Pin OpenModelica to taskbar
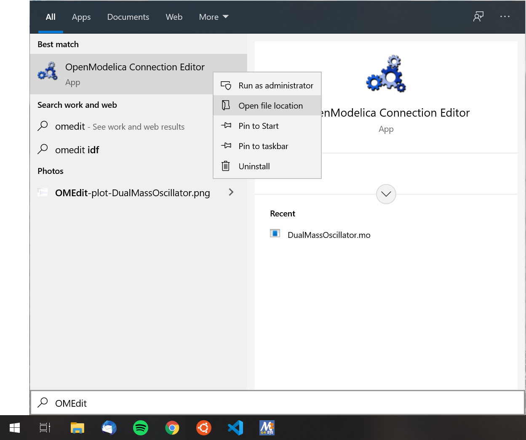 [x=262, y=146]
